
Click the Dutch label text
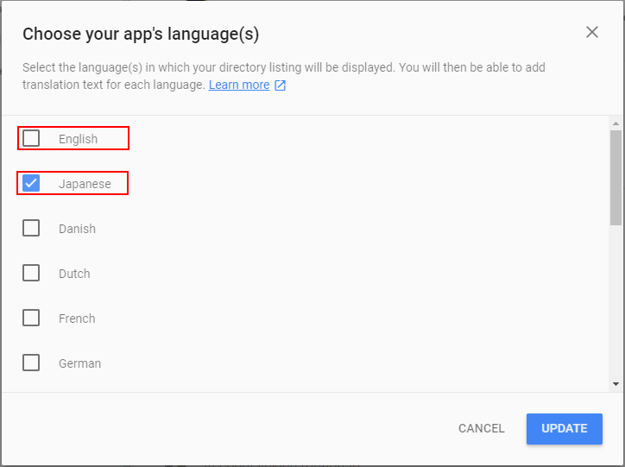pos(74,274)
